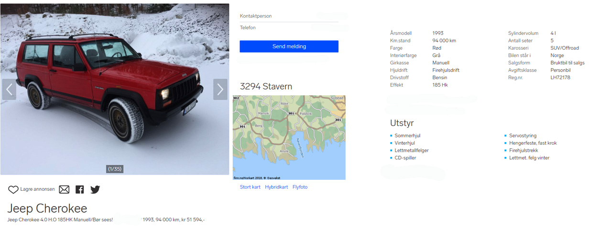The image size is (610, 228).
Task: Click the heart icon to save the ad
Action: pos(13,189)
